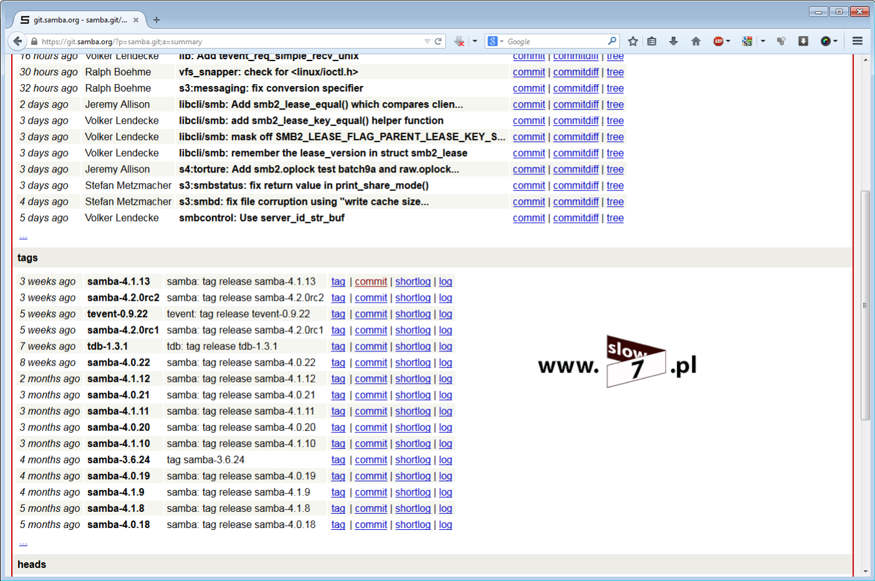Screen dimensions: 875x581
Task: Open tree for libcli/smb mask off SMB2_LEASE_FLAG commit
Action: pyautogui.click(x=615, y=137)
